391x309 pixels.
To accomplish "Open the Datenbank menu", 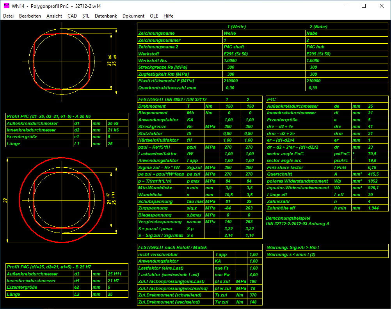I will coord(106,16).
